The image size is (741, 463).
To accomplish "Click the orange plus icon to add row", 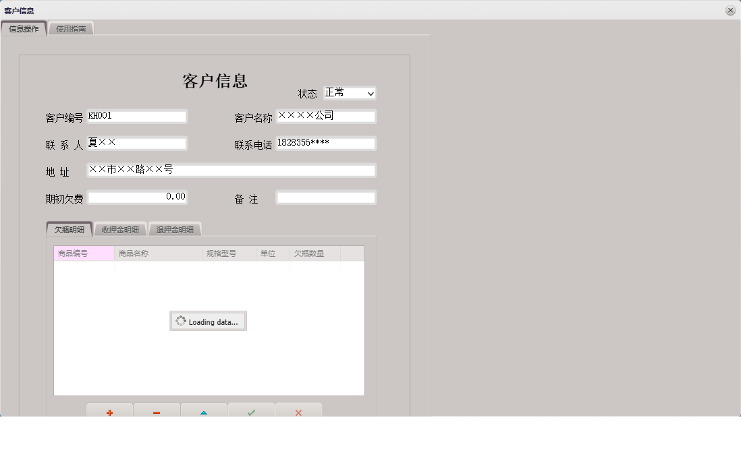I will point(109,412).
